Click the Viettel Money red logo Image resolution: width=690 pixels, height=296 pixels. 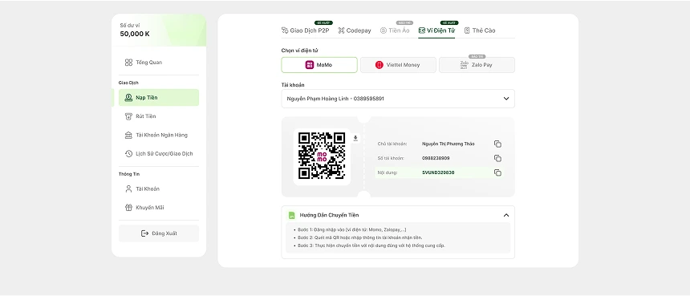379,65
